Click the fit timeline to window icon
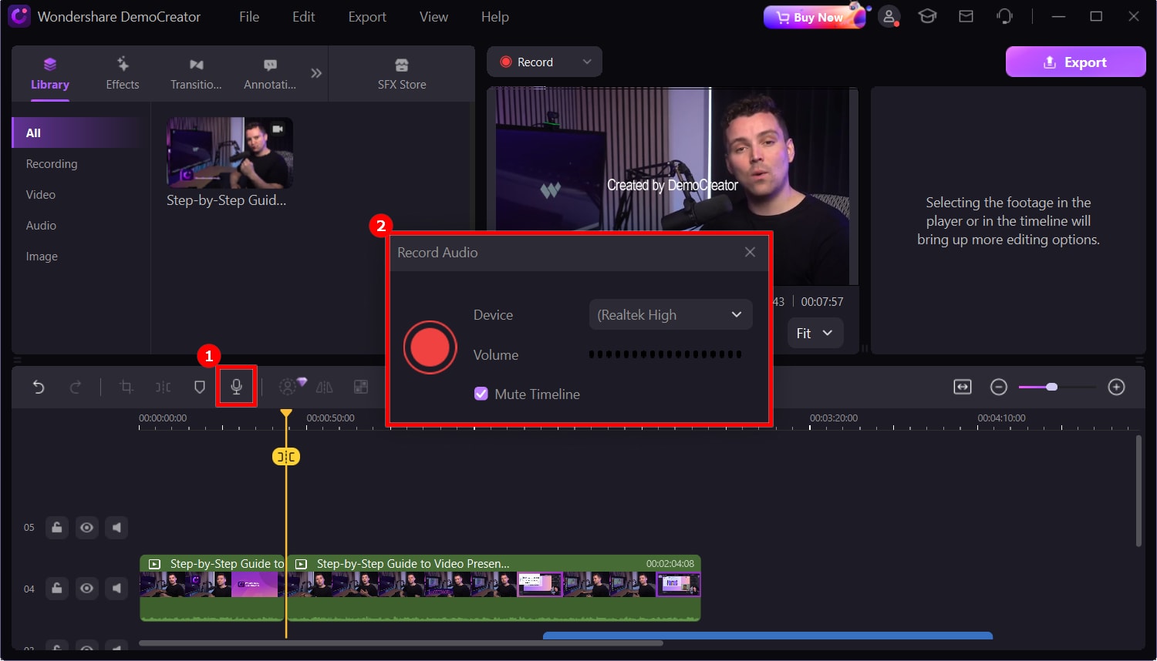Image resolution: width=1157 pixels, height=661 pixels. pos(963,387)
